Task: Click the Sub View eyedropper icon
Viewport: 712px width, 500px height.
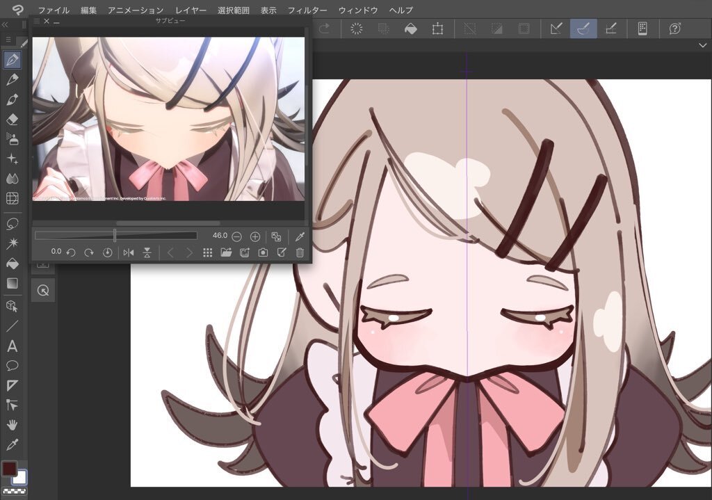Action: pos(300,236)
